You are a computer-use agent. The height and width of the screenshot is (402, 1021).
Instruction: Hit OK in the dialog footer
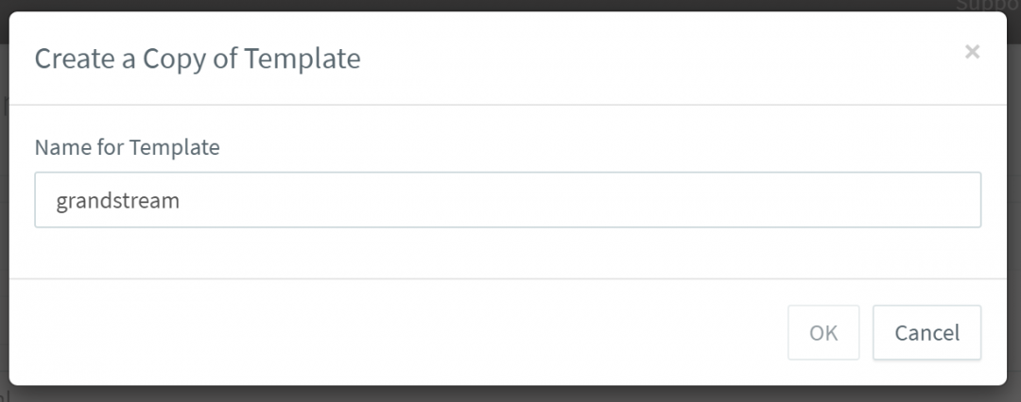point(823,332)
